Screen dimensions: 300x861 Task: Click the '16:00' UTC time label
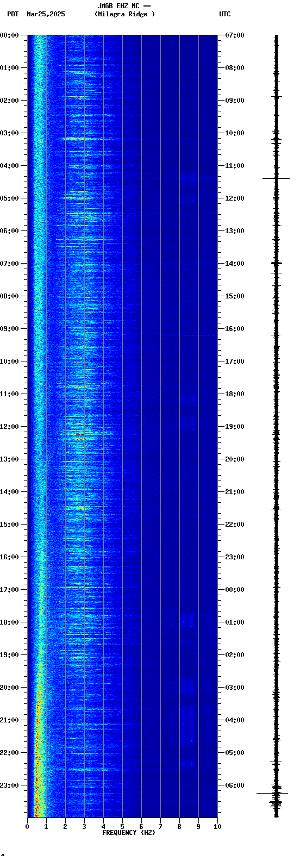pos(235,329)
